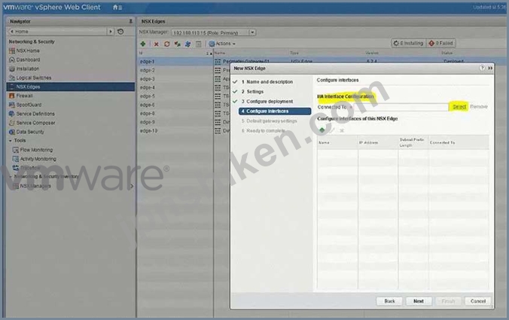509x320 pixels.
Task: Click the pencil edit interface icon
Action: [332, 130]
